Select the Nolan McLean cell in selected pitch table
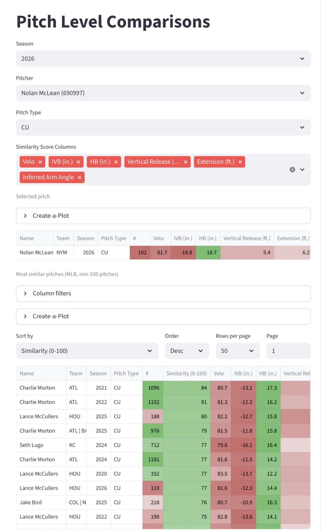 [35, 252]
